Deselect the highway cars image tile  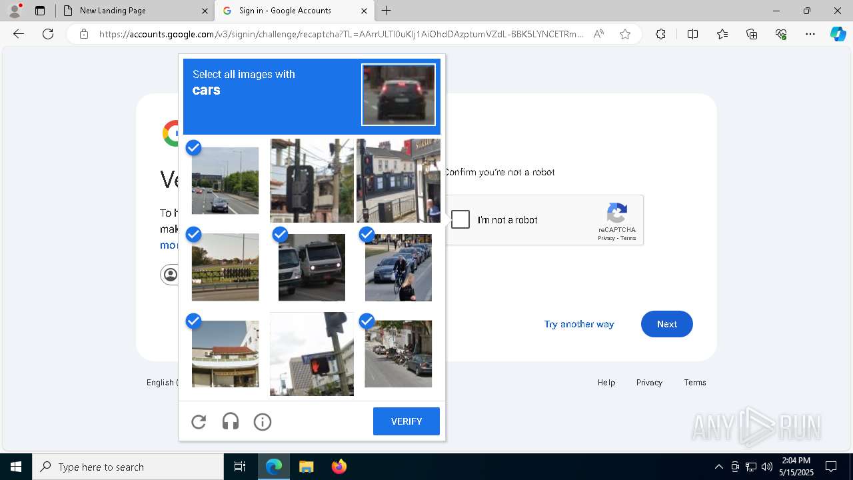tap(225, 181)
